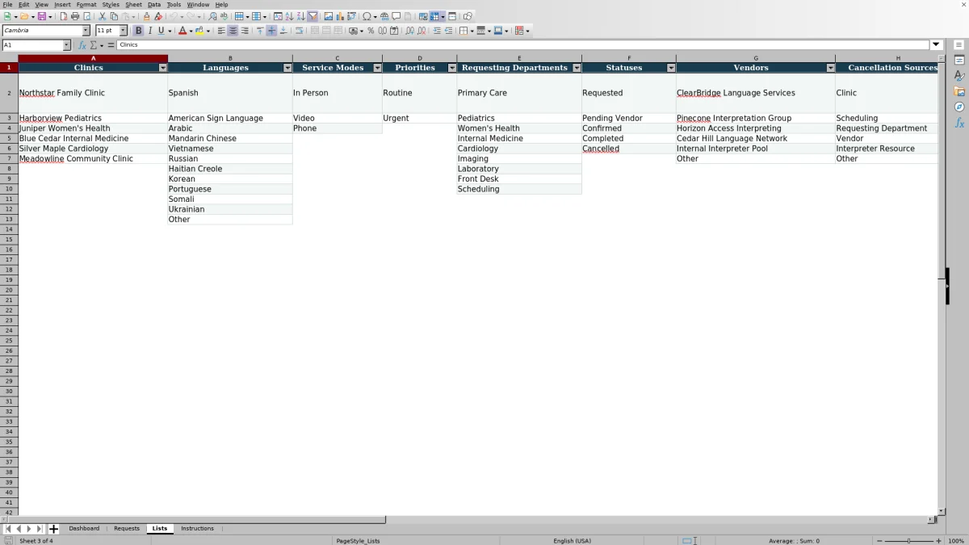This screenshot has width=969, height=545.
Task: Toggle Align Right
Action: (244, 31)
